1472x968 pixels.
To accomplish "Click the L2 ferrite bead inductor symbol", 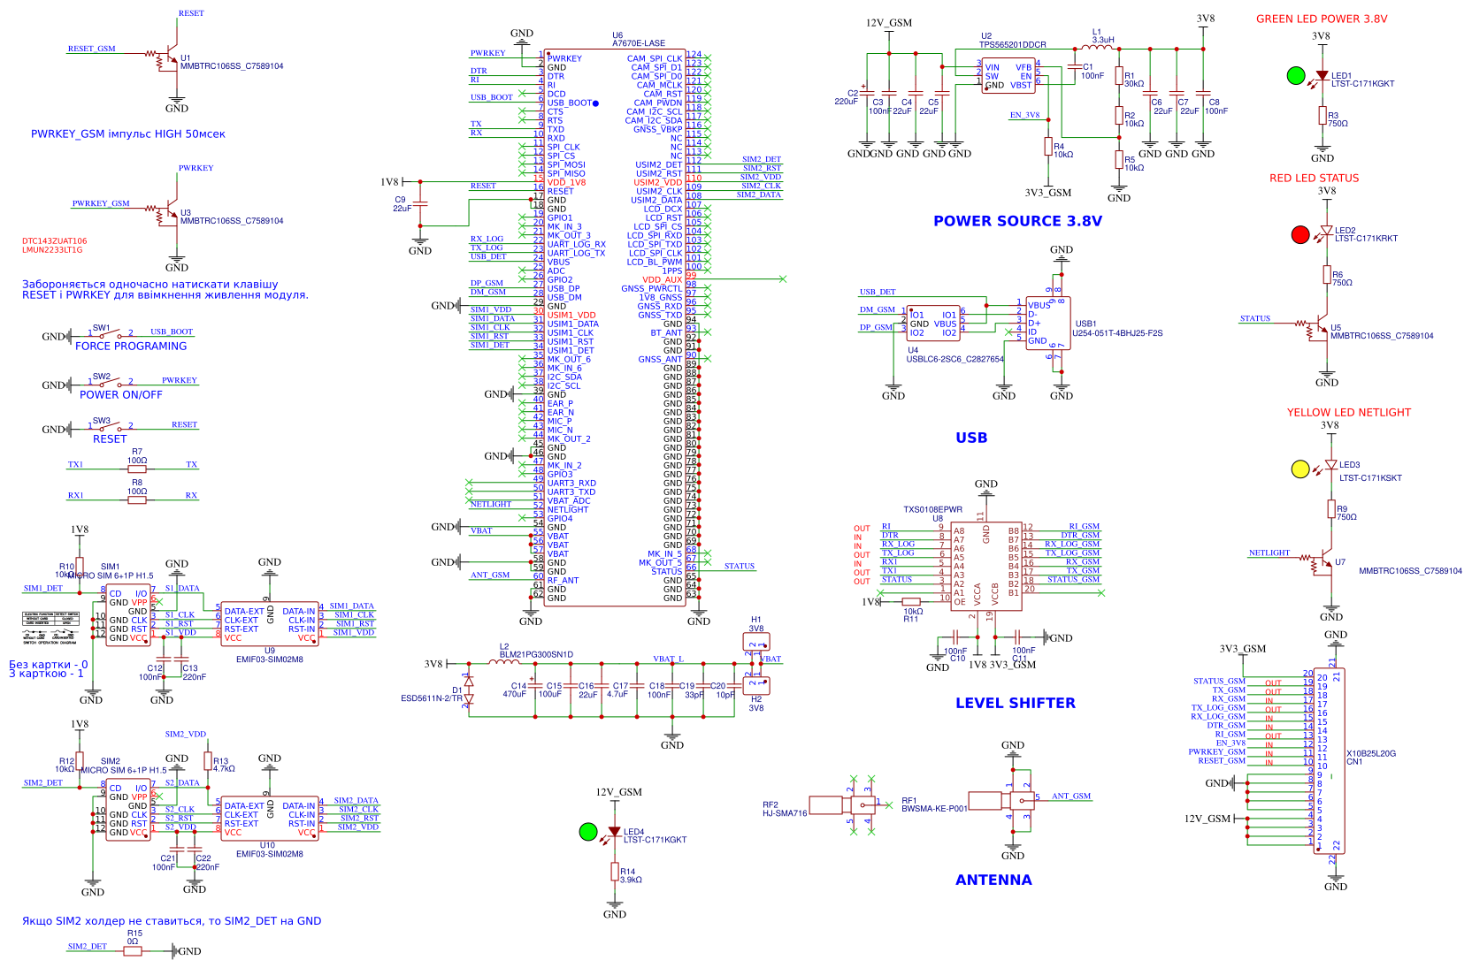I will pyautogui.click(x=504, y=661).
